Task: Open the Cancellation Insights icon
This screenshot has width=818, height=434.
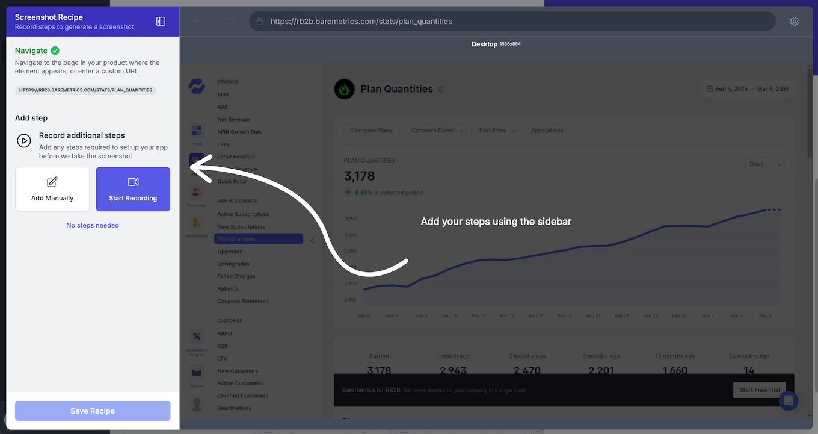Action: click(x=197, y=338)
